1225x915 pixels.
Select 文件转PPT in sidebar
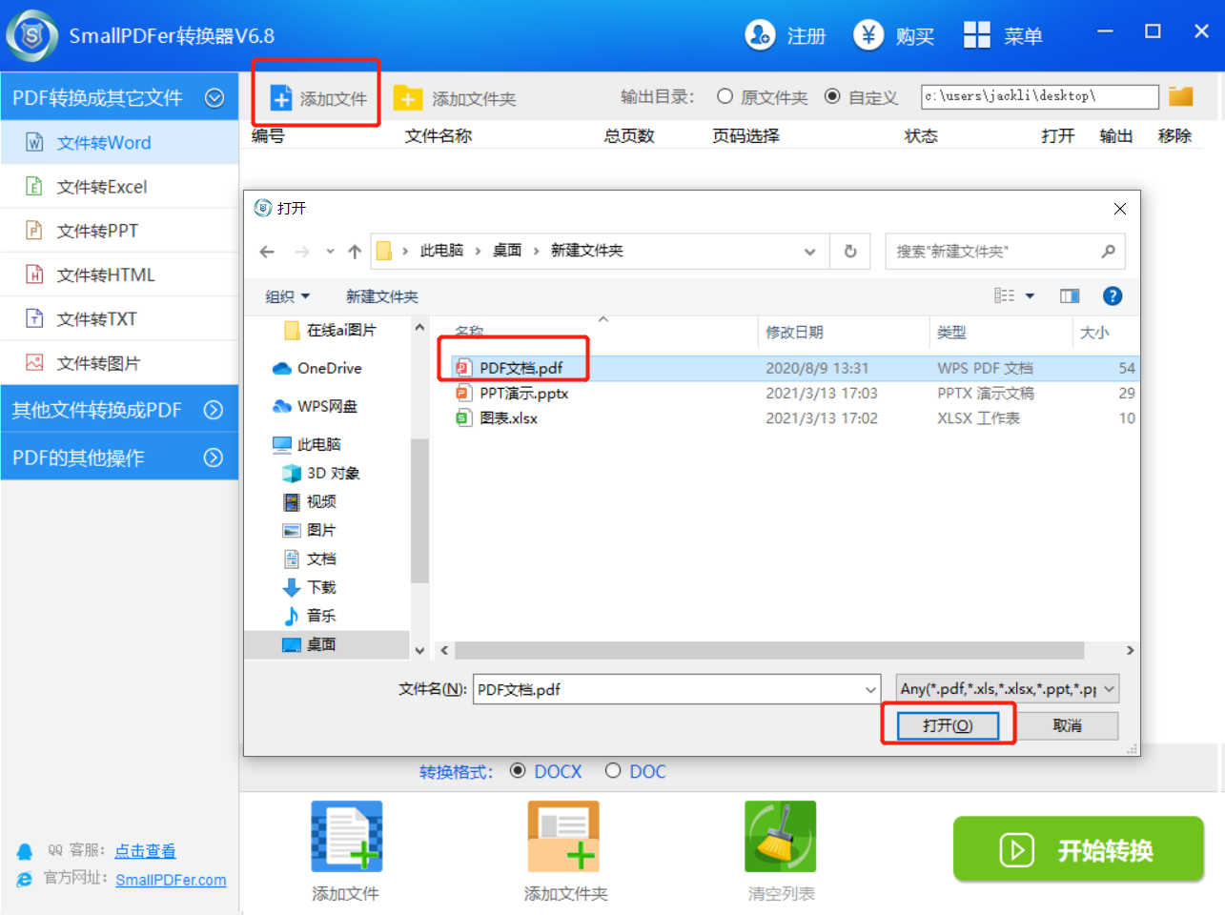[119, 231]
